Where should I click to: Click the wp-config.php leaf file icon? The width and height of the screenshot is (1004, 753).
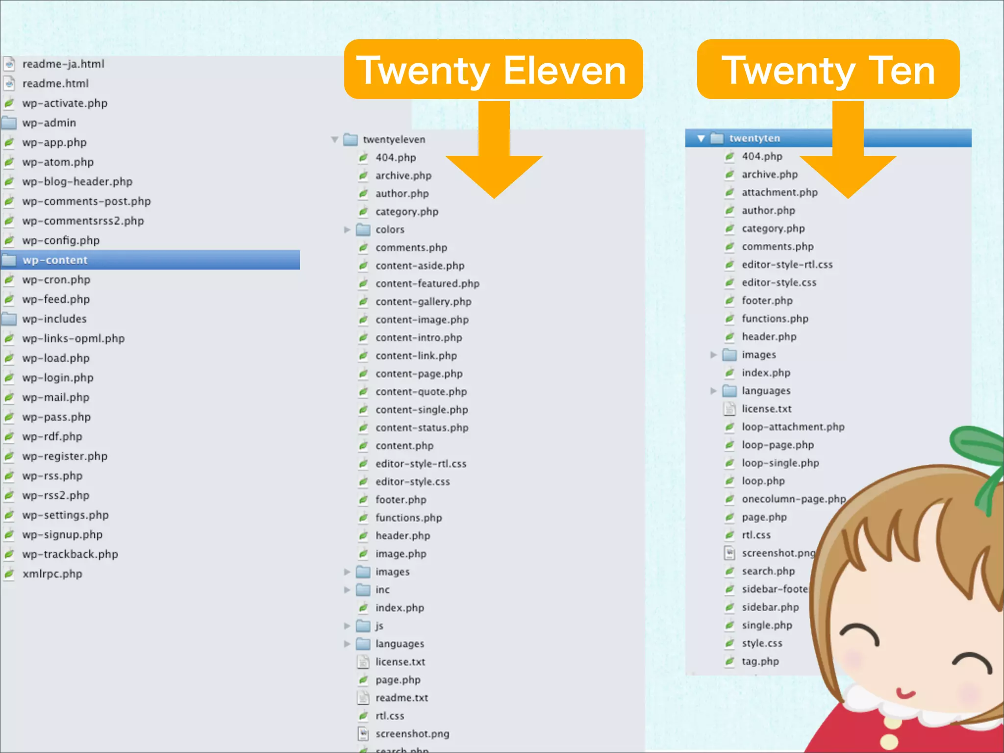coord(9,240)
